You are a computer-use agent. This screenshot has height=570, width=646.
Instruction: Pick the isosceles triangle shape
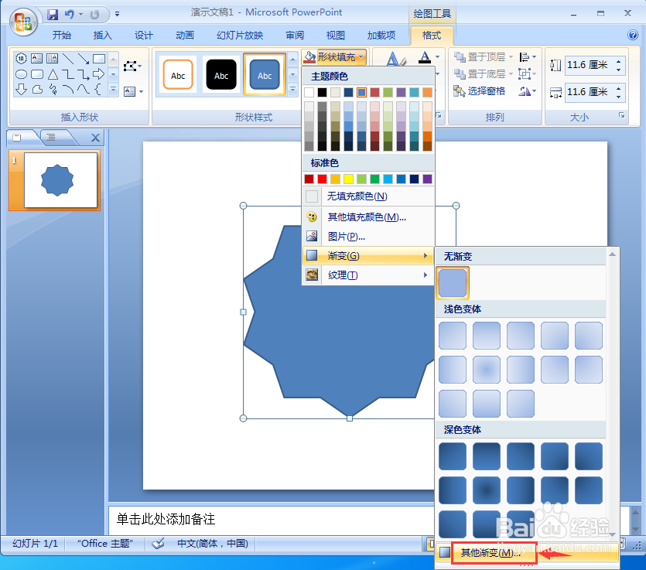pos(53,74)
